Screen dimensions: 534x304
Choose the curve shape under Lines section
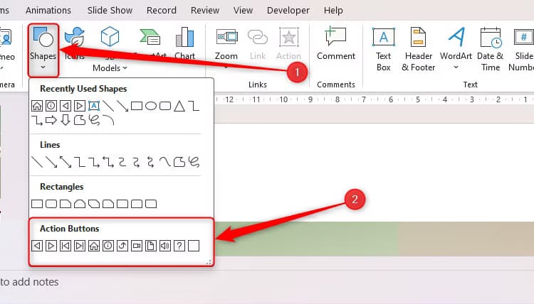tap(165, 162)
